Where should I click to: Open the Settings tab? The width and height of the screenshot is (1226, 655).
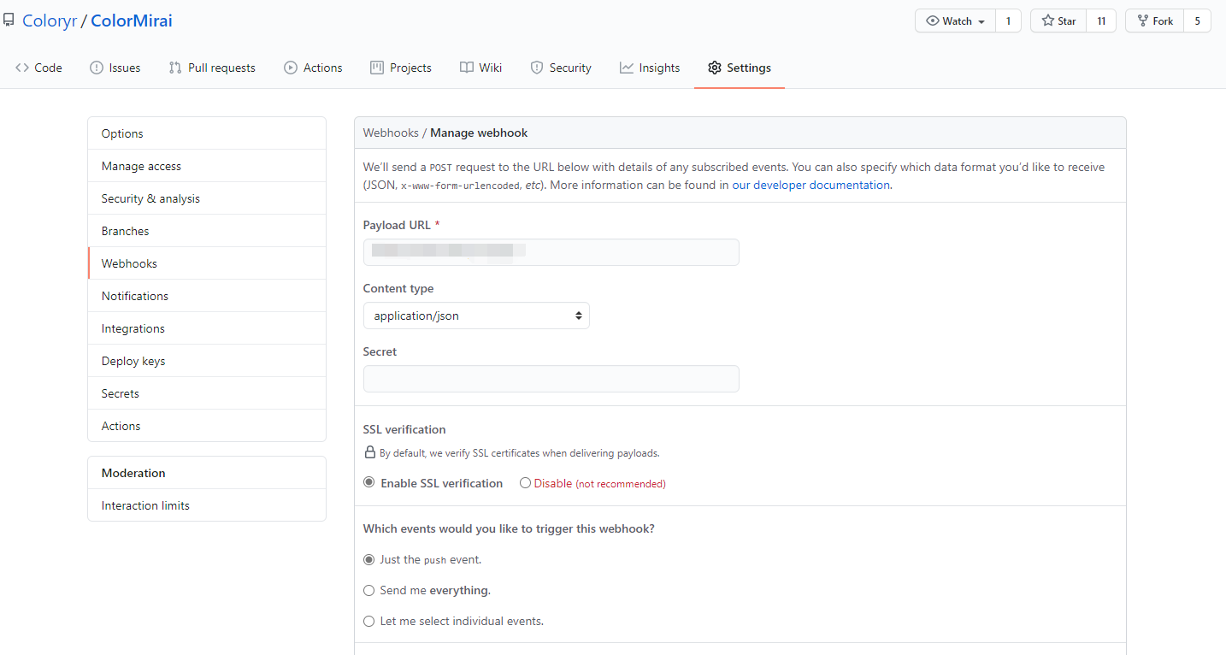click(740, 68)
